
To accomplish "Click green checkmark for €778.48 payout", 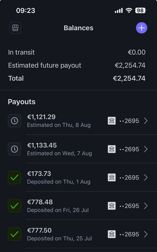I will pyautogui.click(x=15, y=206).
